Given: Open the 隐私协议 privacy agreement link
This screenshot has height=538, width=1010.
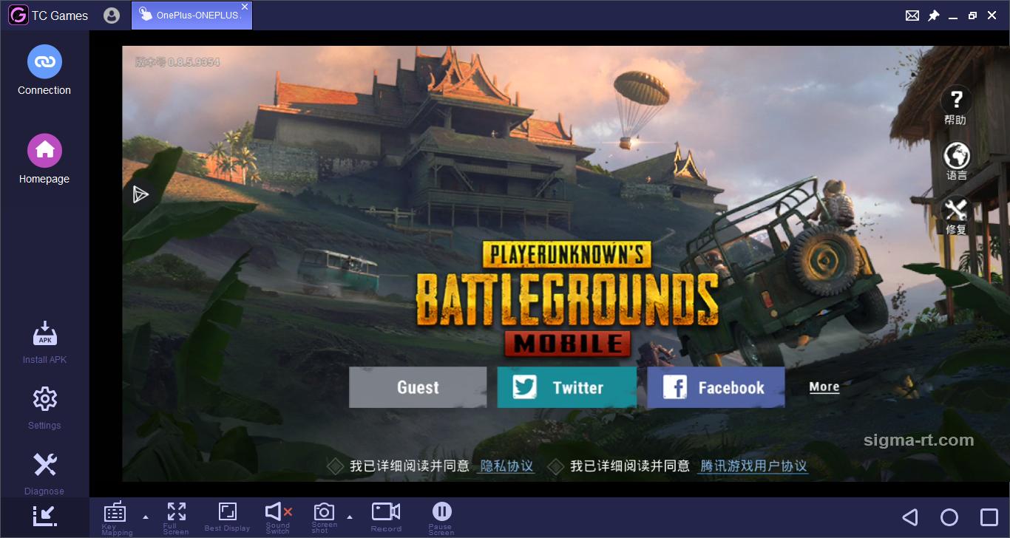Looking at the screenshot, I should [506, 466].
